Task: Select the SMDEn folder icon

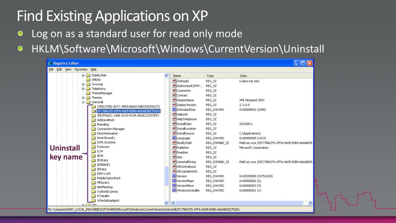Action: click(88, 80)
